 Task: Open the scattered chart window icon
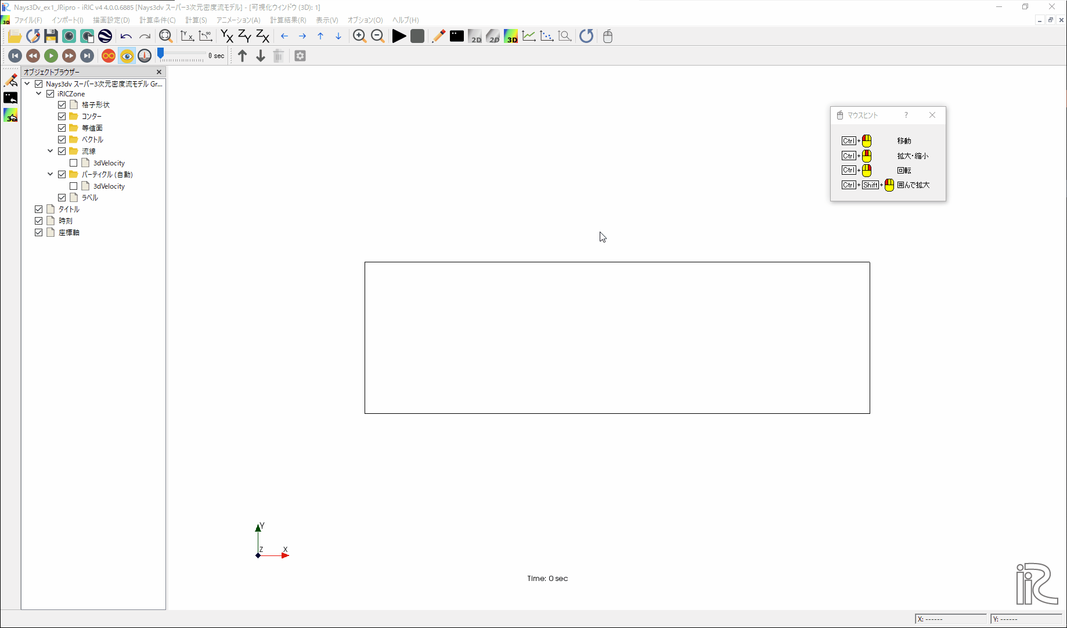tap(547, 36)
